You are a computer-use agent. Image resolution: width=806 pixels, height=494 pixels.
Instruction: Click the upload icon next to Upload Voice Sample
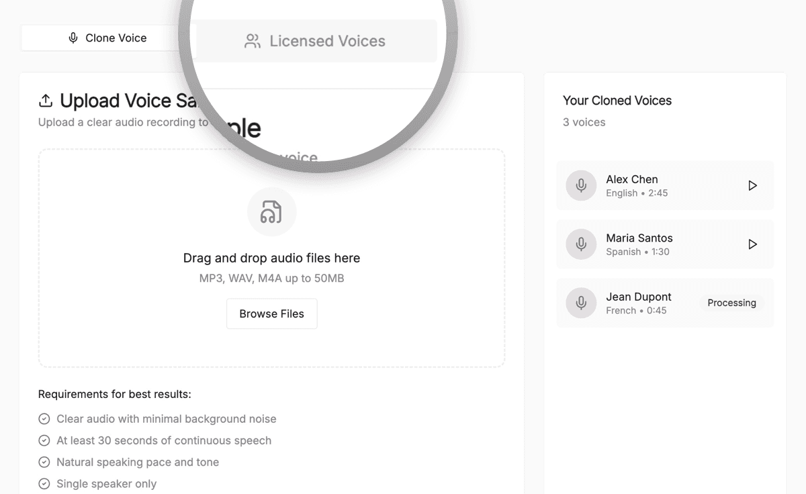coord(44,99)
